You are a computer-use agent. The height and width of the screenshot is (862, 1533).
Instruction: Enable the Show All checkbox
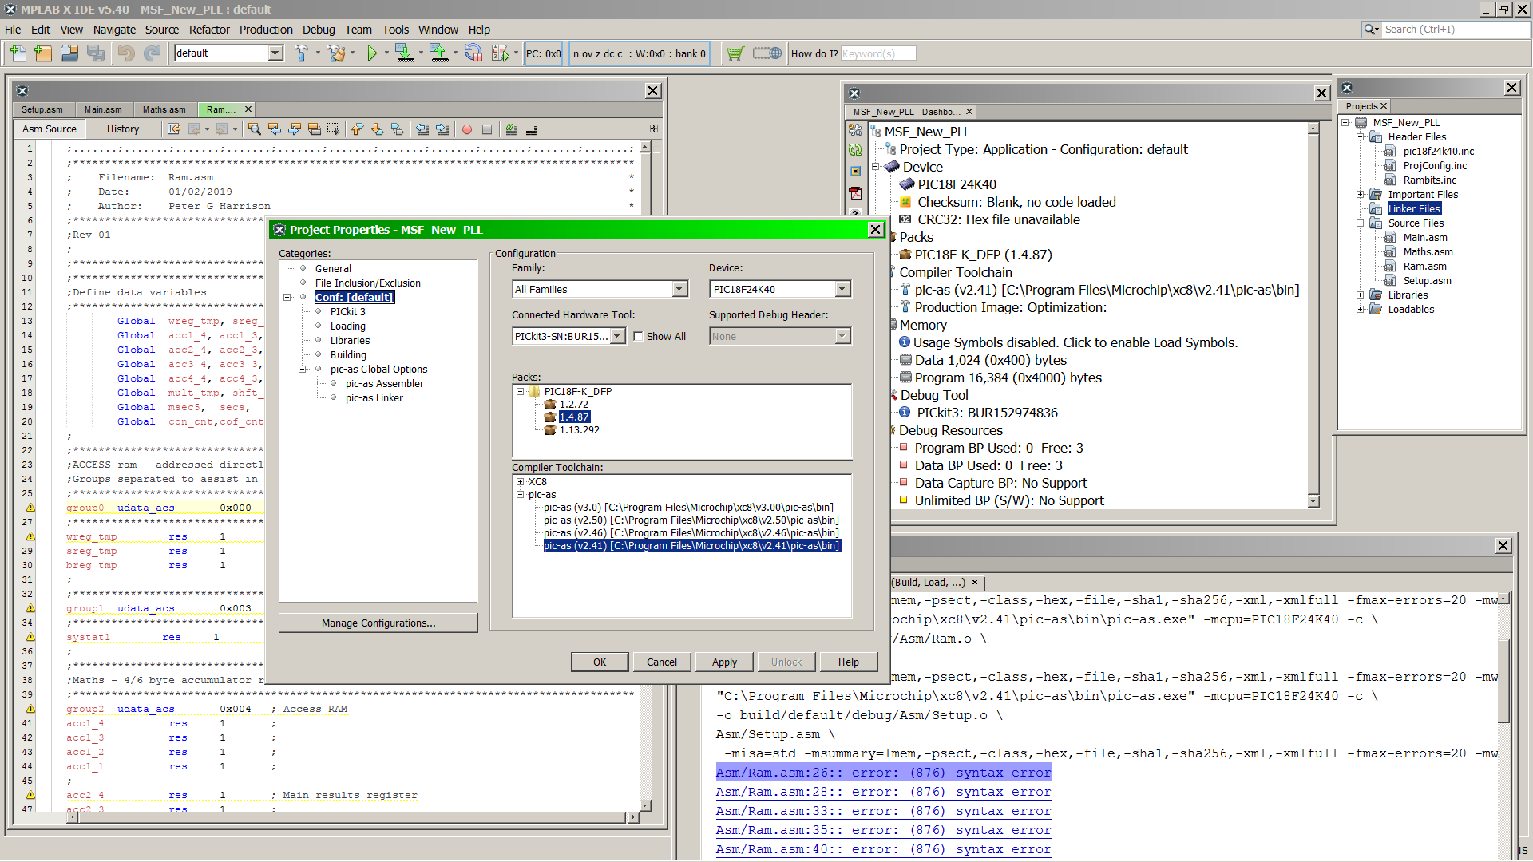[x=638, y=337]
